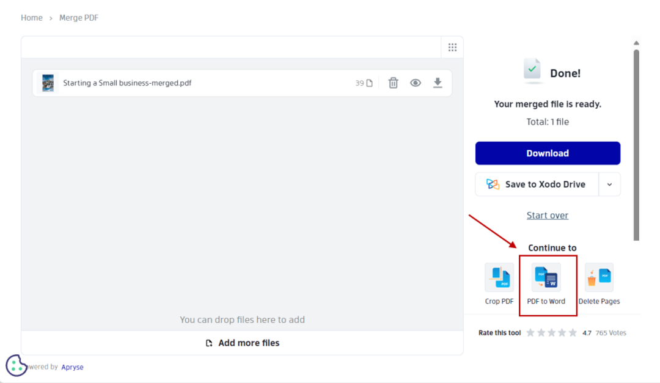Go to Home breadcrumb
660x383 pixels.
32,18
